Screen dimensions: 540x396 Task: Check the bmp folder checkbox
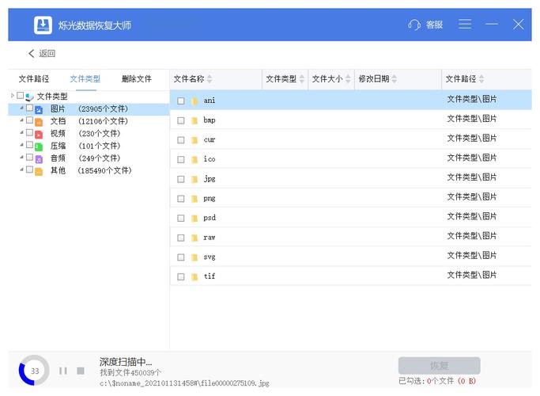181,120
